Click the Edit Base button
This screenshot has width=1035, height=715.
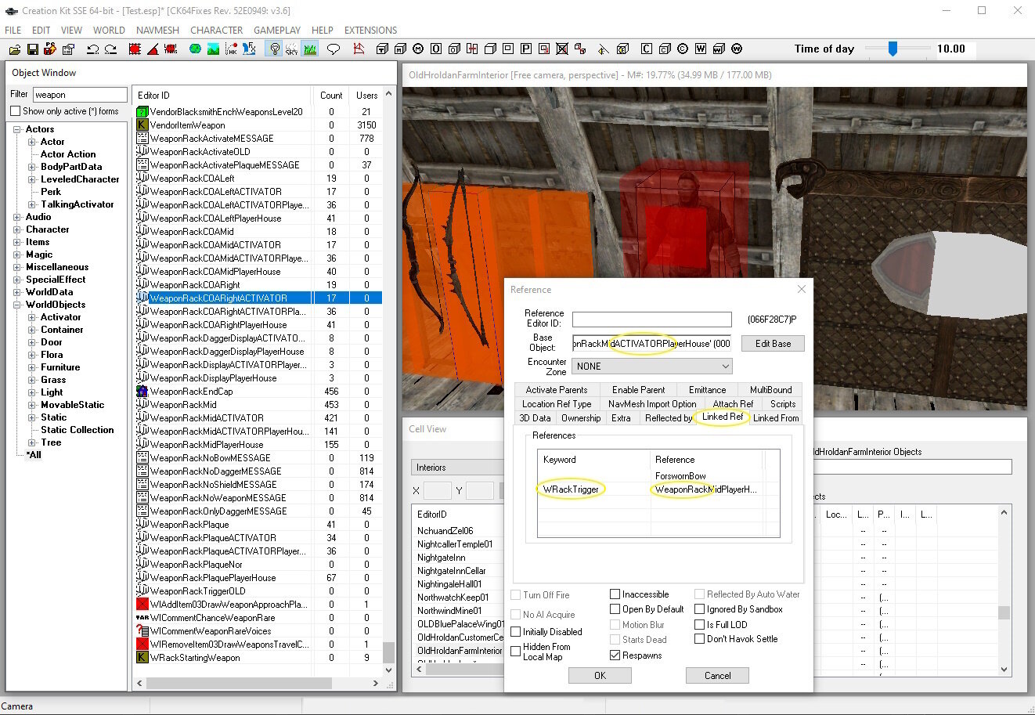773,344
